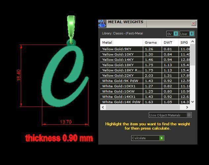Select the Yellow Gold:18KY R... row
This screenshot has width=209, height=165.
145,70
